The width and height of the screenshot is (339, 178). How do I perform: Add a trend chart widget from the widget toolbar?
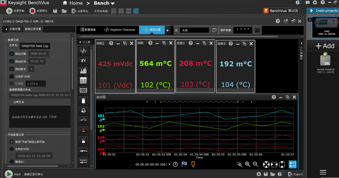[83, 51]
